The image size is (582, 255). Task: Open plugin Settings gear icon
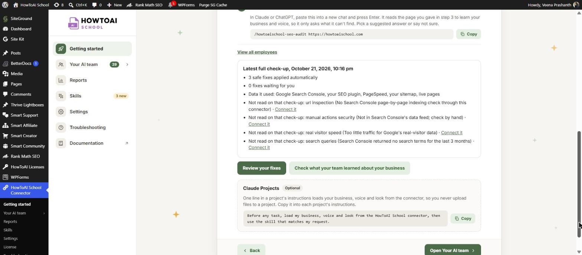pos(61,112)
